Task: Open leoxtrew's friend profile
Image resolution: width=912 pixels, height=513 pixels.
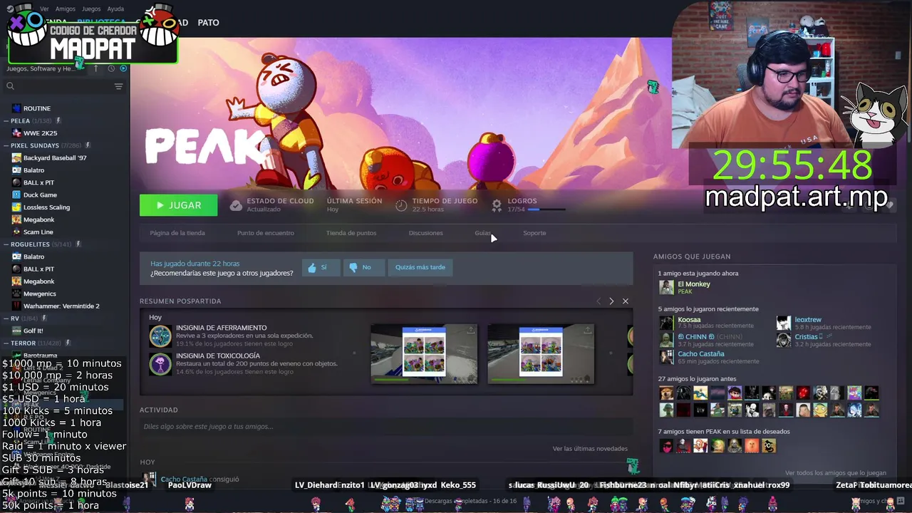Action: tap(808, 320)
